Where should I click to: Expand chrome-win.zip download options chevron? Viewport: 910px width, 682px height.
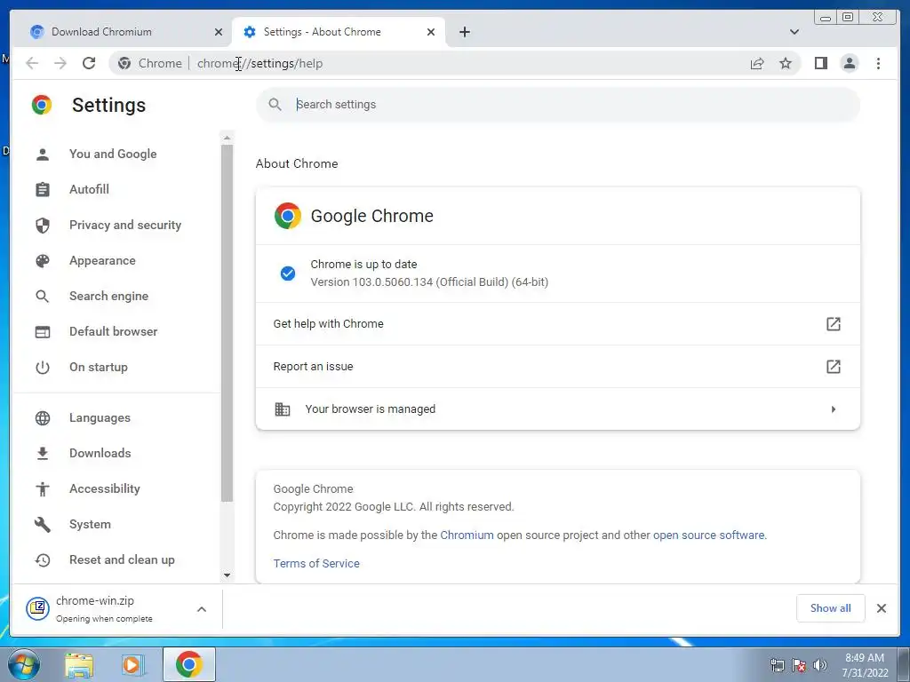tap(202, 609)
